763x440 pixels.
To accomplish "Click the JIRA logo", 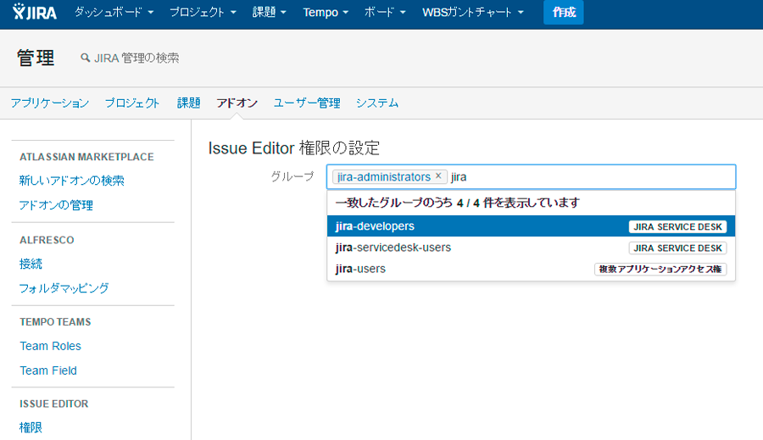I will tap(35, 12).
